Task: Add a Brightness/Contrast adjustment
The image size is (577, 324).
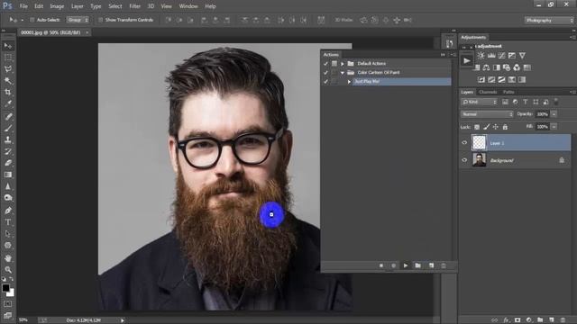Action: click(481, 56)
